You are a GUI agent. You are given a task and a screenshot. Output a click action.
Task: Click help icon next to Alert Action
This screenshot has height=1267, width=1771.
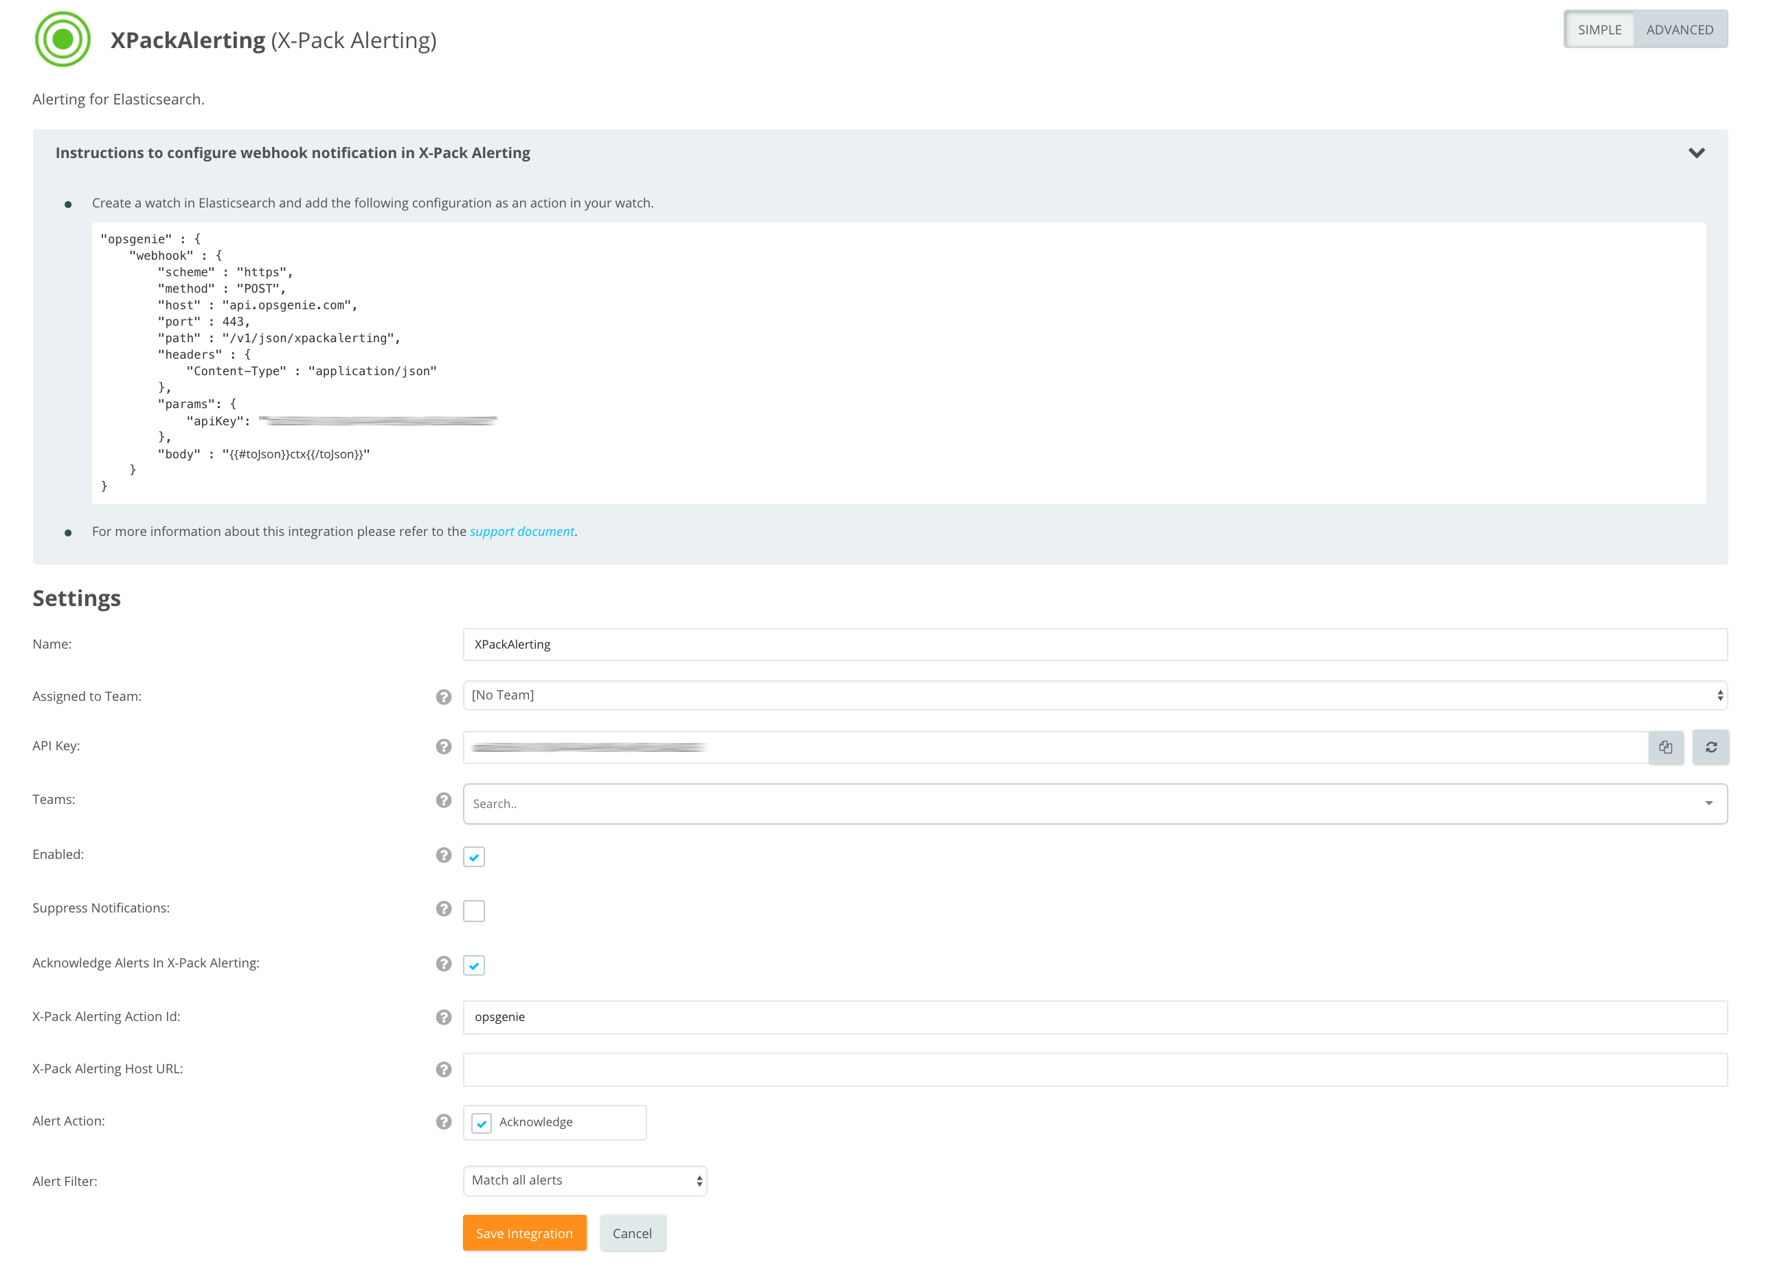click(x=444, y=1122)
